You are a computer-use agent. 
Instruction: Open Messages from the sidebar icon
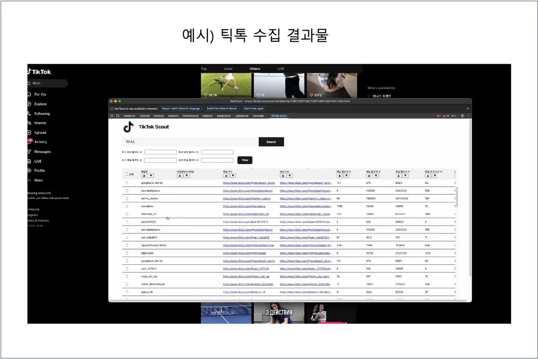click(x=29, y=152)
